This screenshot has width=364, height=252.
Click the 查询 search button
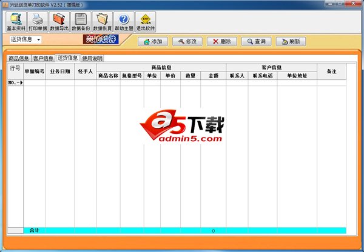coord(256,42)
